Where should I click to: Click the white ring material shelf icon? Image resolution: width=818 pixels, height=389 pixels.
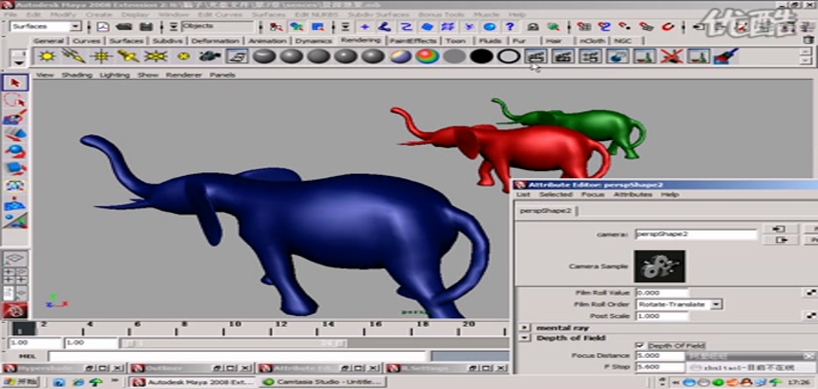coord(507,56)
